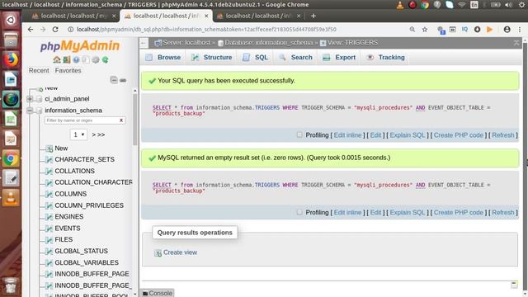Click the Create view link
This screenshot has width=528, height=297.
[x=180, y=252]
